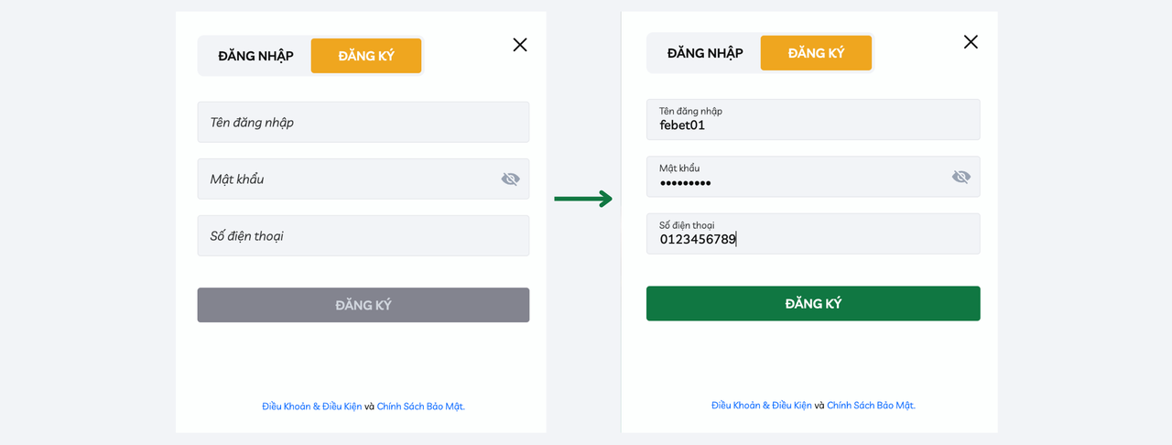
Task: Close the empty registration form dialog
Action: (520, 45)
